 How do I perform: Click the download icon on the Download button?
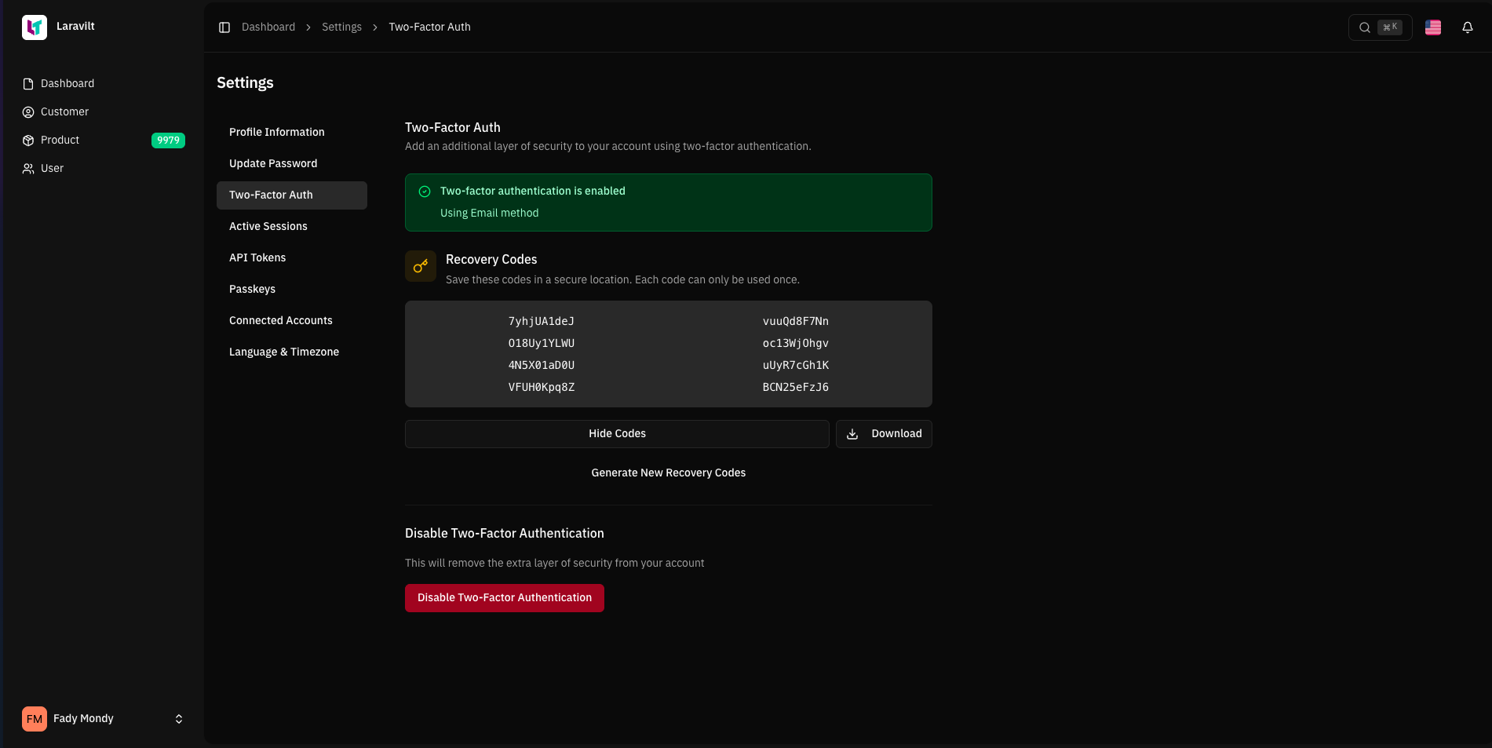point(852,433)
